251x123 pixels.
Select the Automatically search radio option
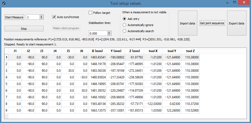click(x=125, y=31)
